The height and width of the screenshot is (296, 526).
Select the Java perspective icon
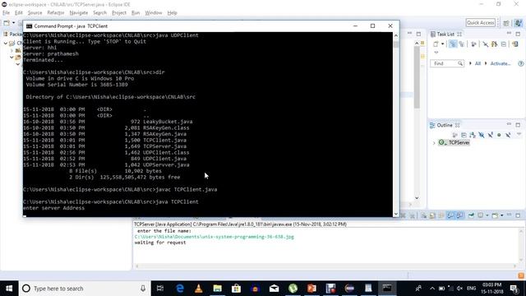(x=519, y=23)
